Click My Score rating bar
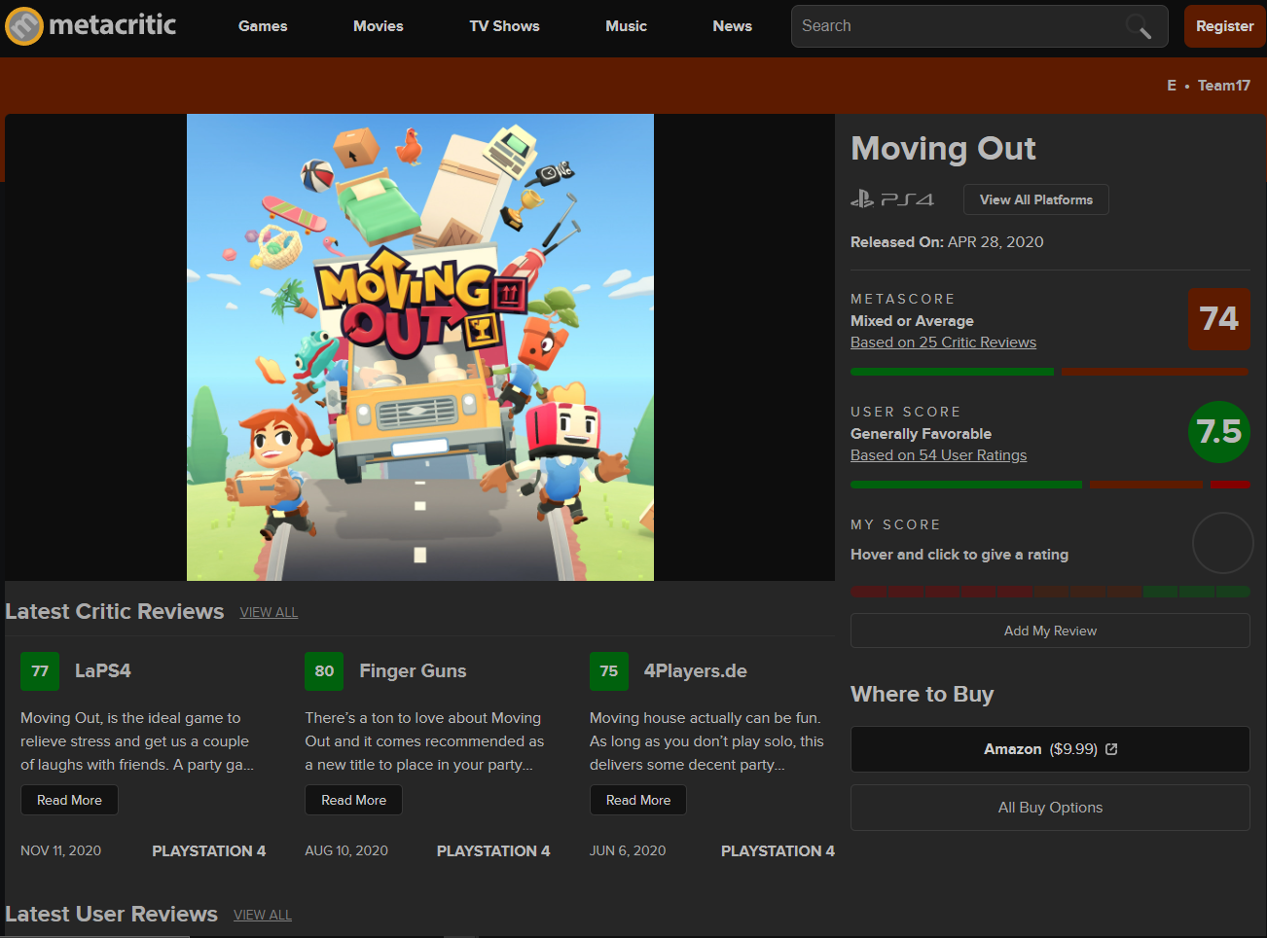The image size is (1267, 938). tap(1050, 592)
